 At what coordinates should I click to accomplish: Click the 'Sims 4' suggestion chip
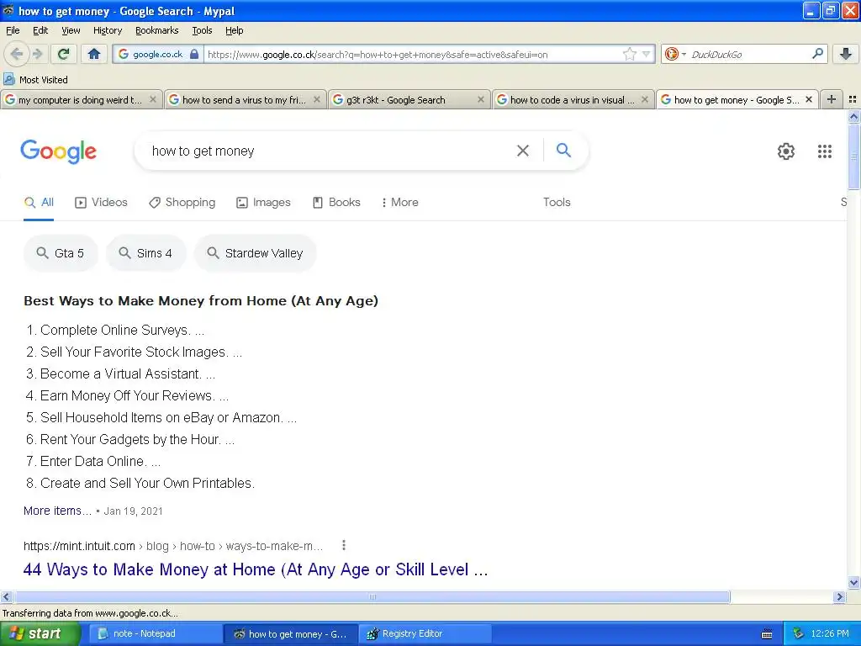tap(145, 252)
